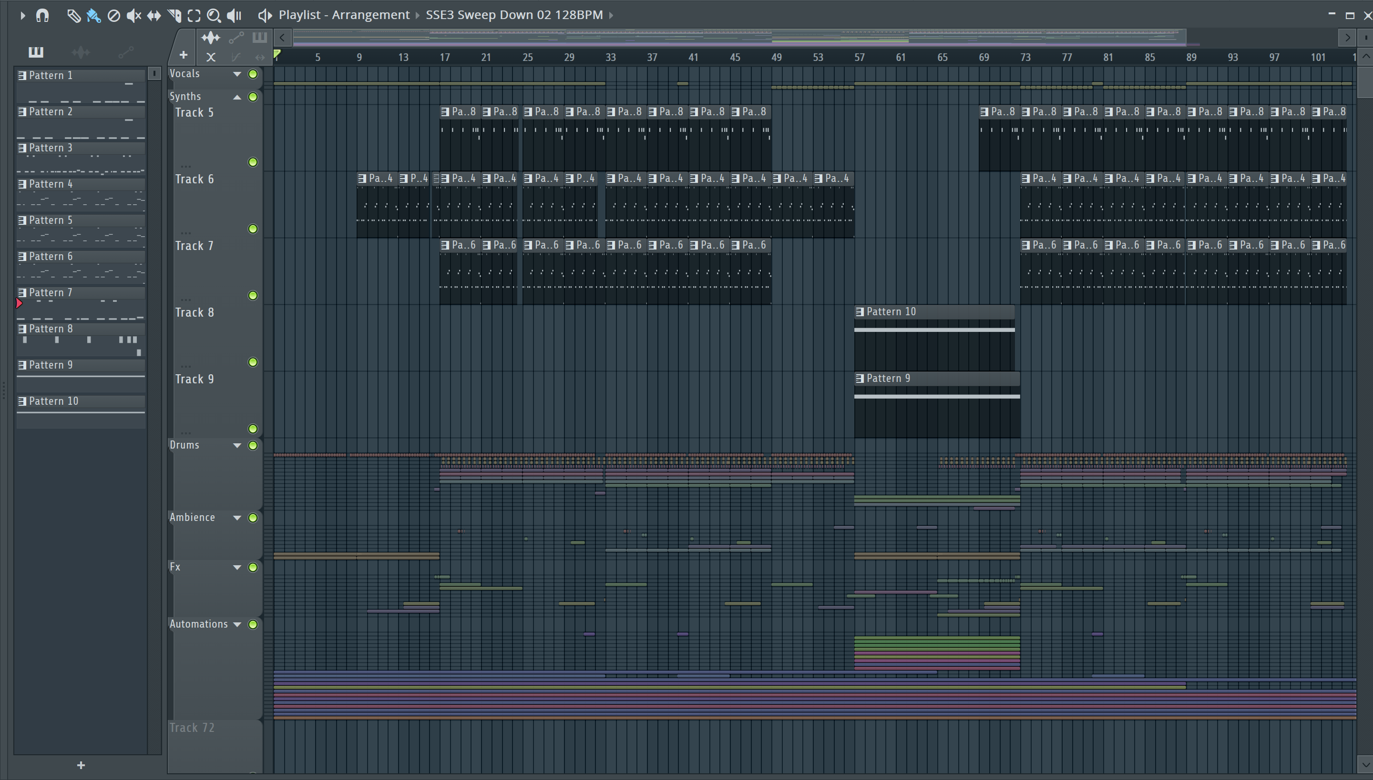
Task: Mute the Synths group
Action: click(253, 97)
